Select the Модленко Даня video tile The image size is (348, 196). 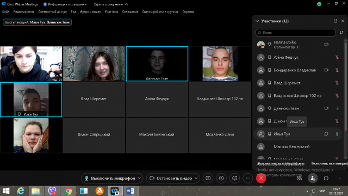coord(220,135)
